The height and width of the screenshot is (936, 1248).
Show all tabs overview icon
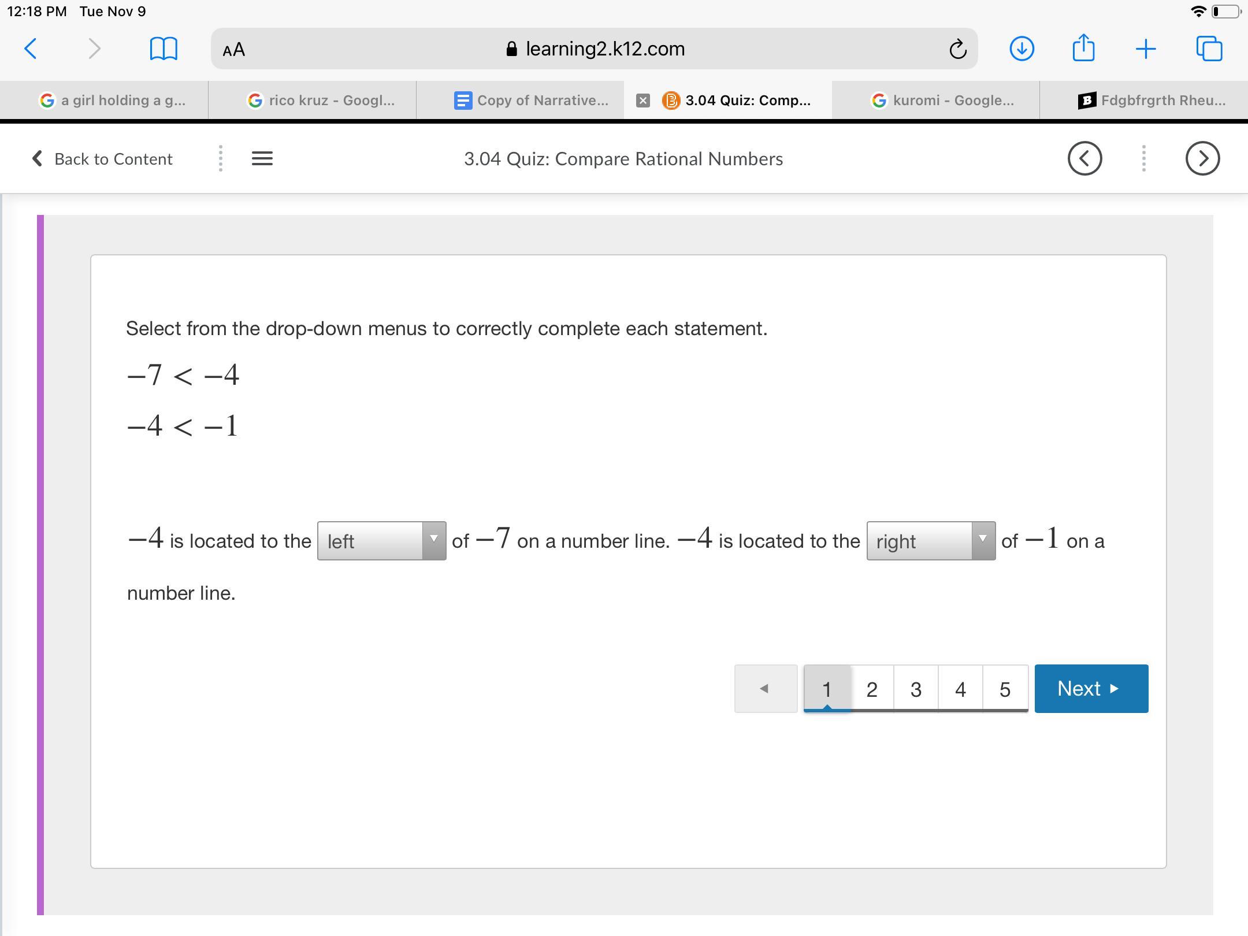1209,49
